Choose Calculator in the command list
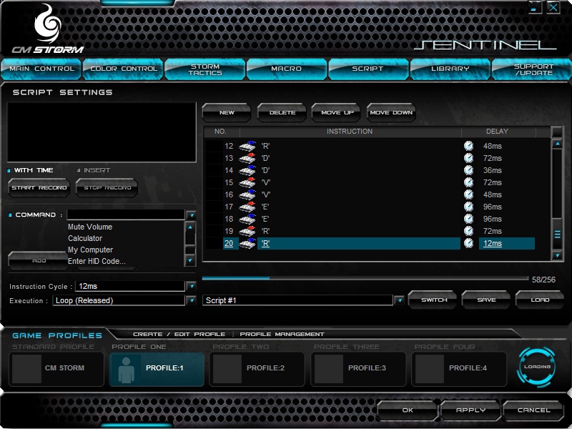572x429 pixels. tap(85, 238)
